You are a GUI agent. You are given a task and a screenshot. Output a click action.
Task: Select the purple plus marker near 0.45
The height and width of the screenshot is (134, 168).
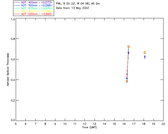pyautogui.click(x=127, y=75)
